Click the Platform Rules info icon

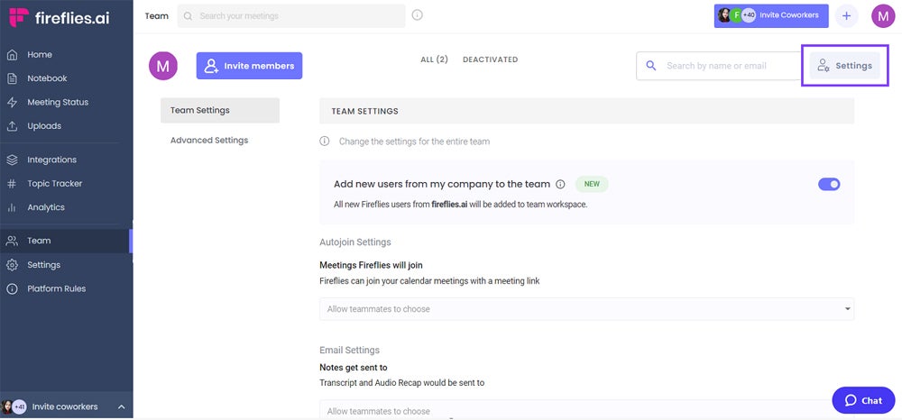coord(12,289)
